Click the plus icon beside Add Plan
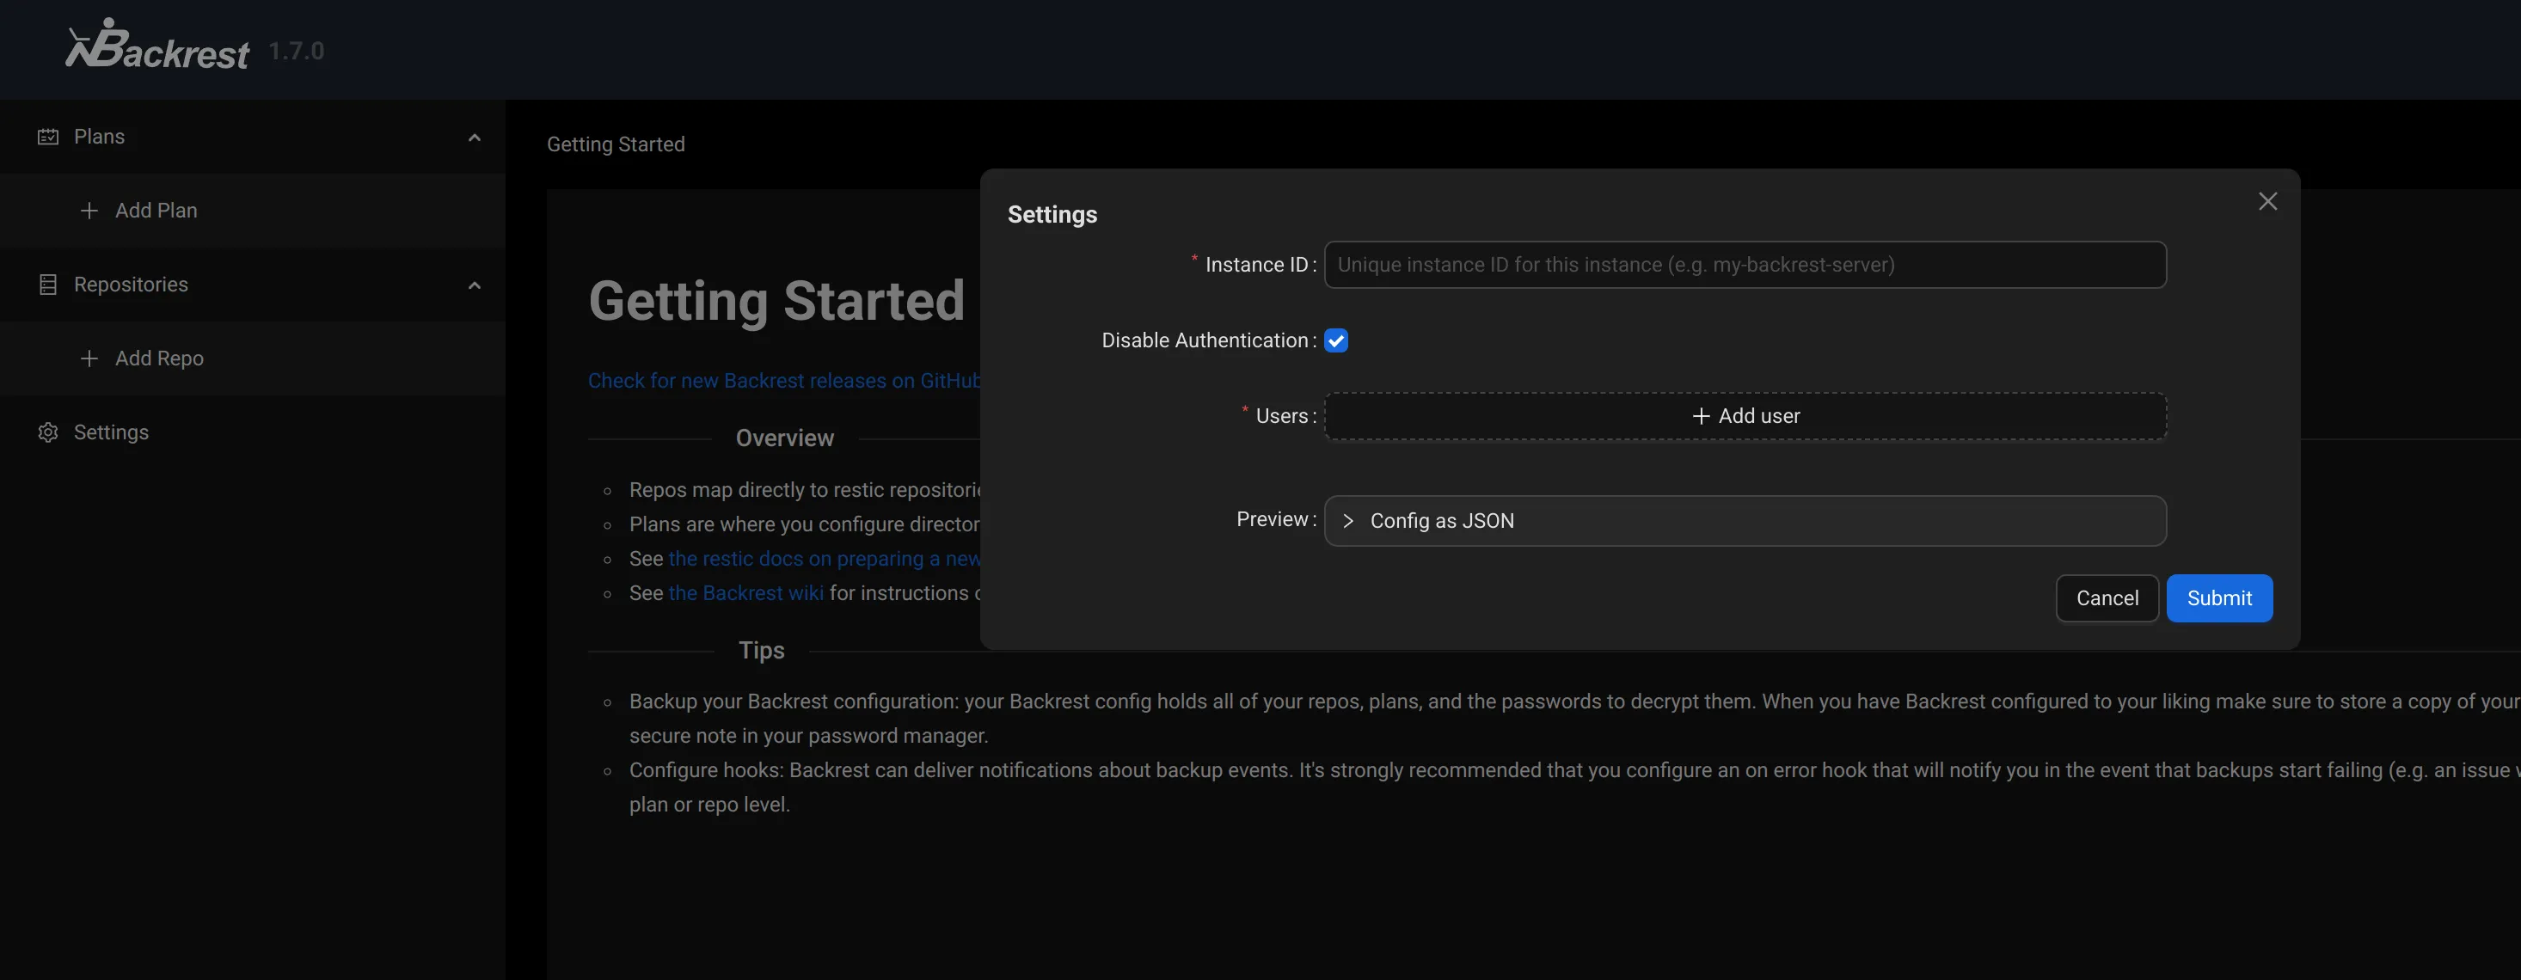Image resolution: width=2521 pixels, height=980 pixels. (89, 211)
